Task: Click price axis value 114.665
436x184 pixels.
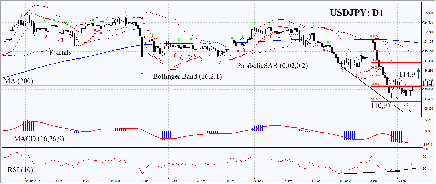Action: pyautogui.click(x=428, y=80)
